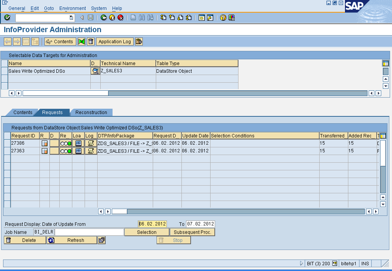Click the trash can icon beside Application Log

[91, 41]
